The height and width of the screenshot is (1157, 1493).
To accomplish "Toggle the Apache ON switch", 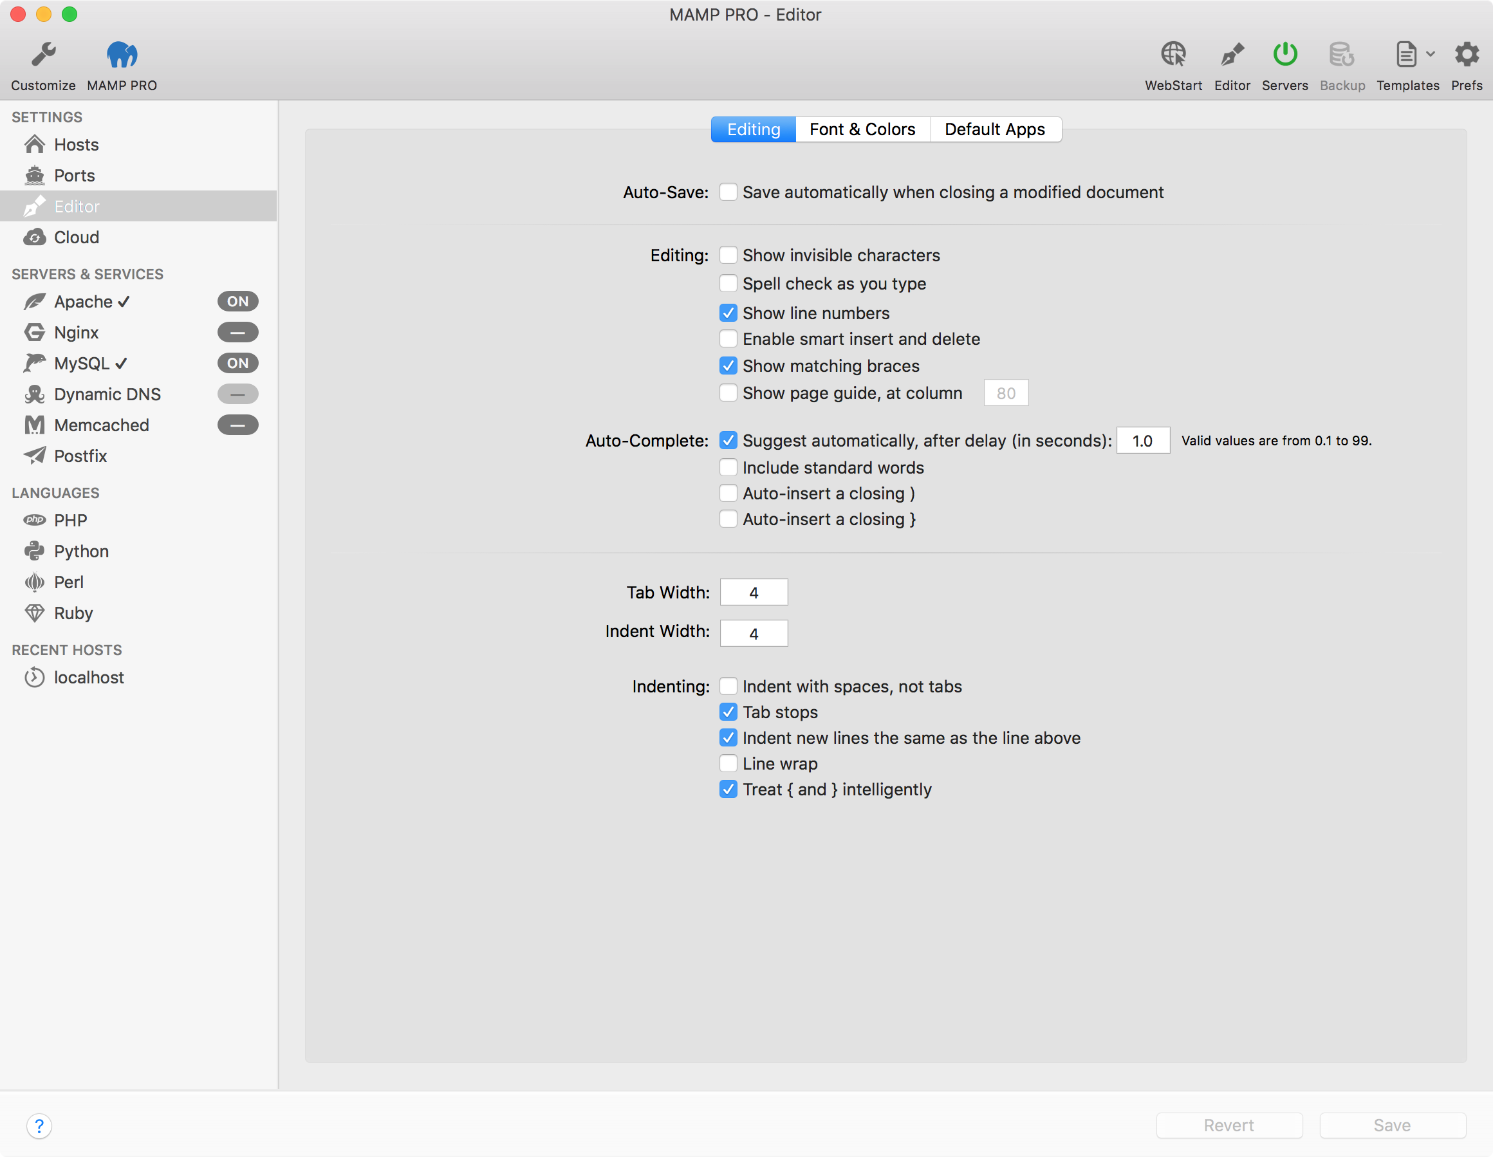I will [x=238, y=301].
